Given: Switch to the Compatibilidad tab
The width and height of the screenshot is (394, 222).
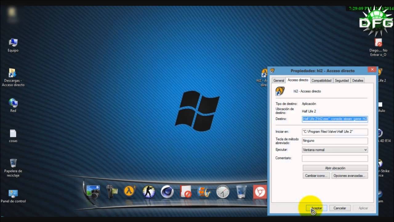Looking at the screenshot, I should 321,80.
